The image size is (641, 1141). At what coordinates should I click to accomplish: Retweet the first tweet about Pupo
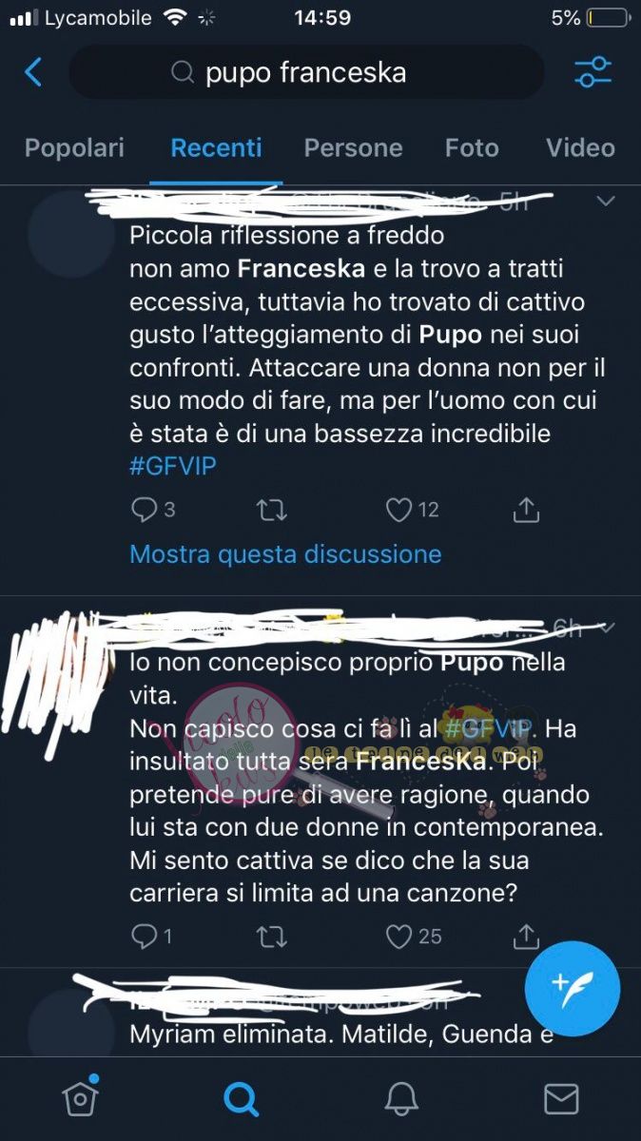(x=272, y=511)
